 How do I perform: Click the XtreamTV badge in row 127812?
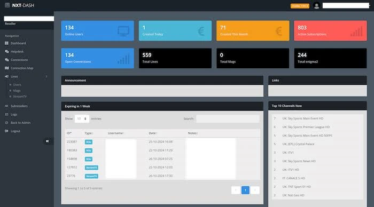pyautogui.click(x=91, y=168)
